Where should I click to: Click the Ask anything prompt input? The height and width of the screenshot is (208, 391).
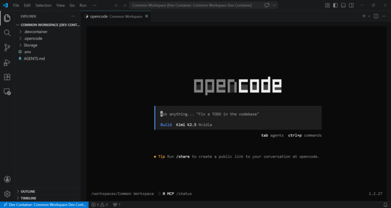pos(238,114)
